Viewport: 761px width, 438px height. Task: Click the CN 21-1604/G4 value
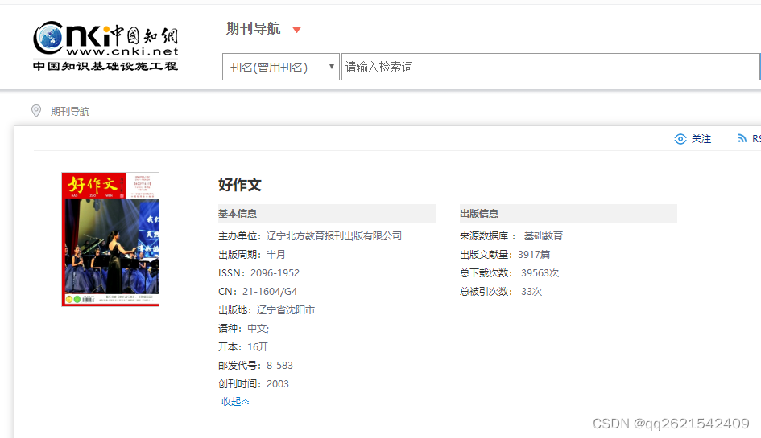coord(270,291)
